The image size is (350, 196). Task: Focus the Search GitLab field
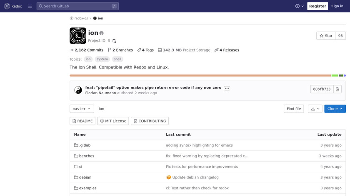pyautogui.click(x=77, y=6)
